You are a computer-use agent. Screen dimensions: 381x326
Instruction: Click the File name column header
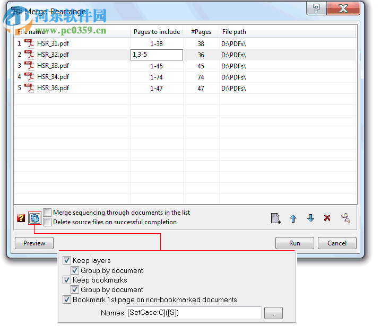(x=72, y=32)
